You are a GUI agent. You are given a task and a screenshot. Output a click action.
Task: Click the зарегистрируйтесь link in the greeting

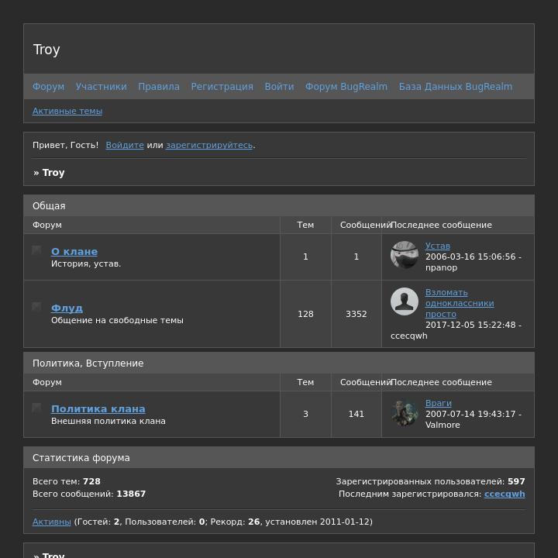(x=209, y=145)
